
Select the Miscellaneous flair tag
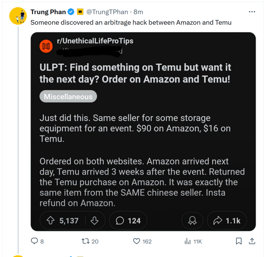point(68,96)
